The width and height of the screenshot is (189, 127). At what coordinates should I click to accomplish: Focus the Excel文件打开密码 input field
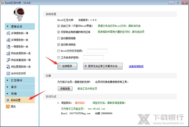point(97,51)
